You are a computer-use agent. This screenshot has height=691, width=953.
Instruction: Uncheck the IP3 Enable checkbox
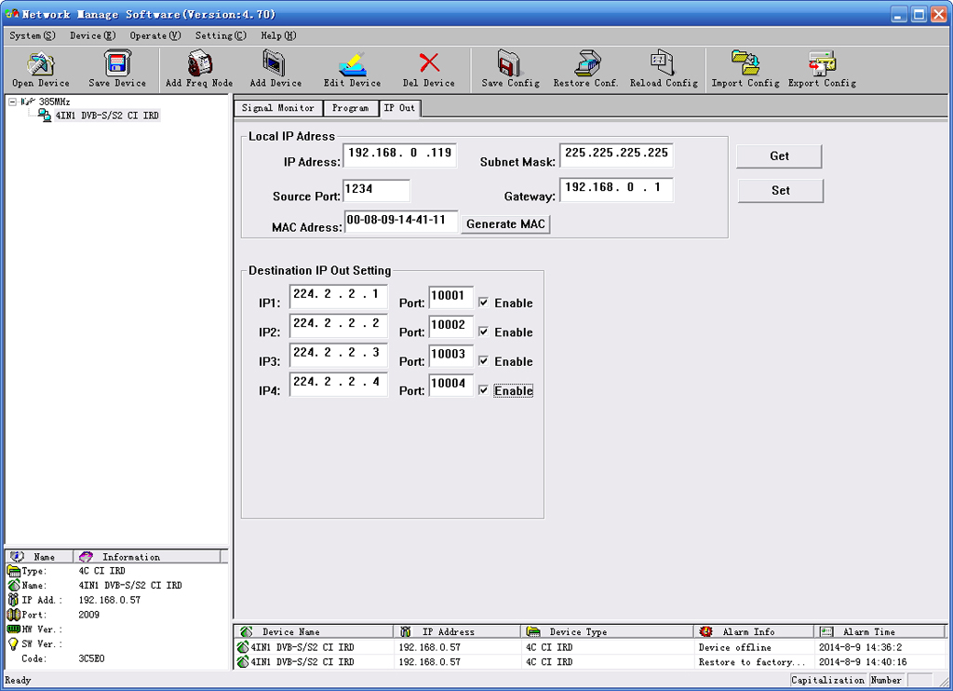(x=483, y=360)
